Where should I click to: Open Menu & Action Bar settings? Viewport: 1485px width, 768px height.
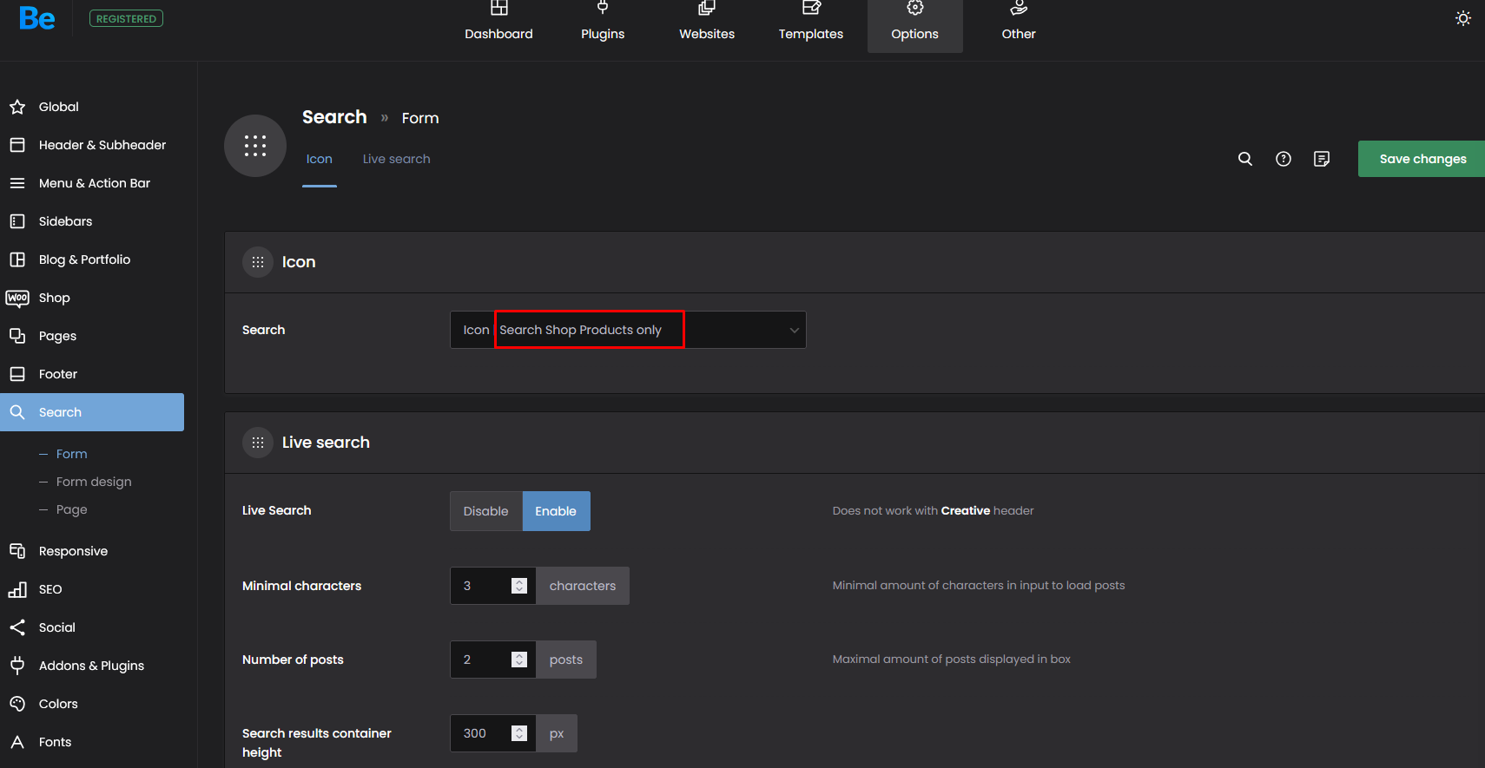92,183
